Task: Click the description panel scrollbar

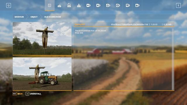Action: pyautogui.click(x=173, y=59)
